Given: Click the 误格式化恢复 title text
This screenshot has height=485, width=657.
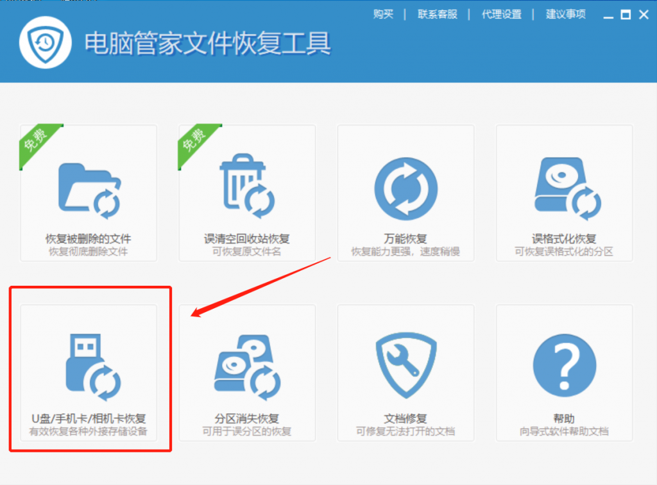Looking at the screenshot, I should pyautogui.click(x=564, y=239).
